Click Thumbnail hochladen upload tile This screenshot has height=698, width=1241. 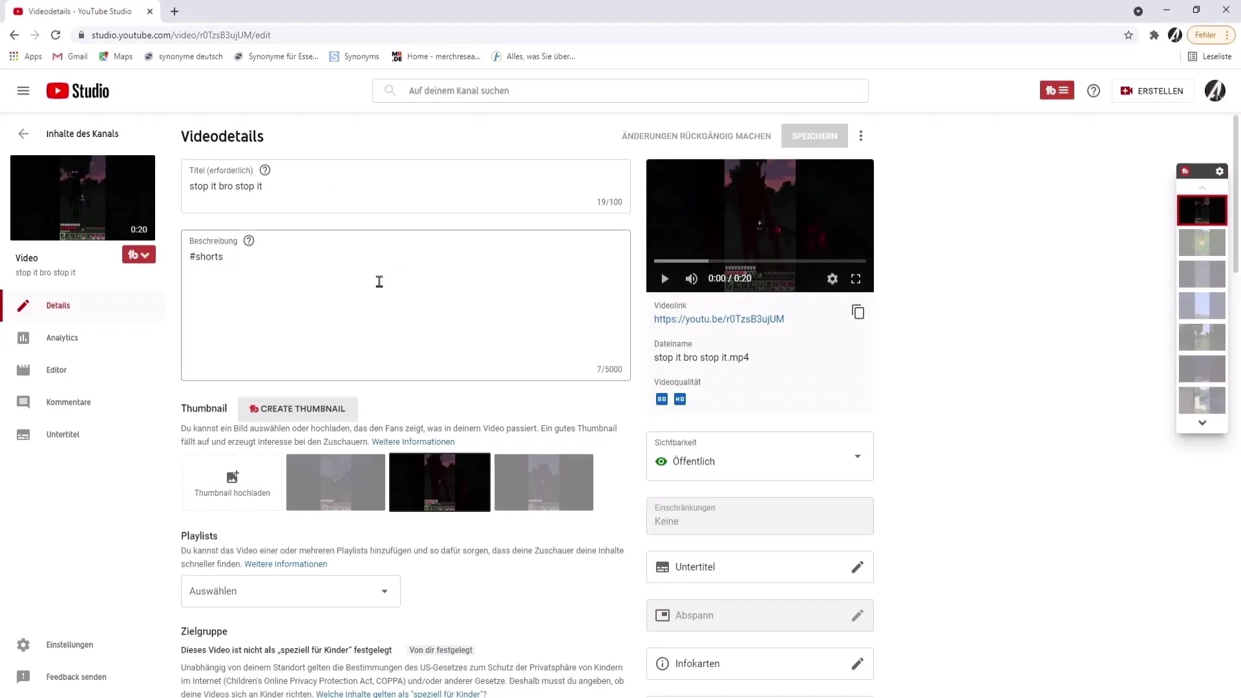[232, 483]
